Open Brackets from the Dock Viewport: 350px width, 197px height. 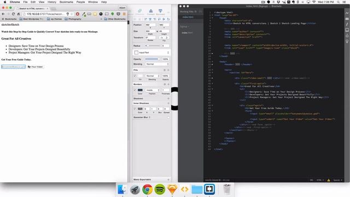tap(209, 189)
